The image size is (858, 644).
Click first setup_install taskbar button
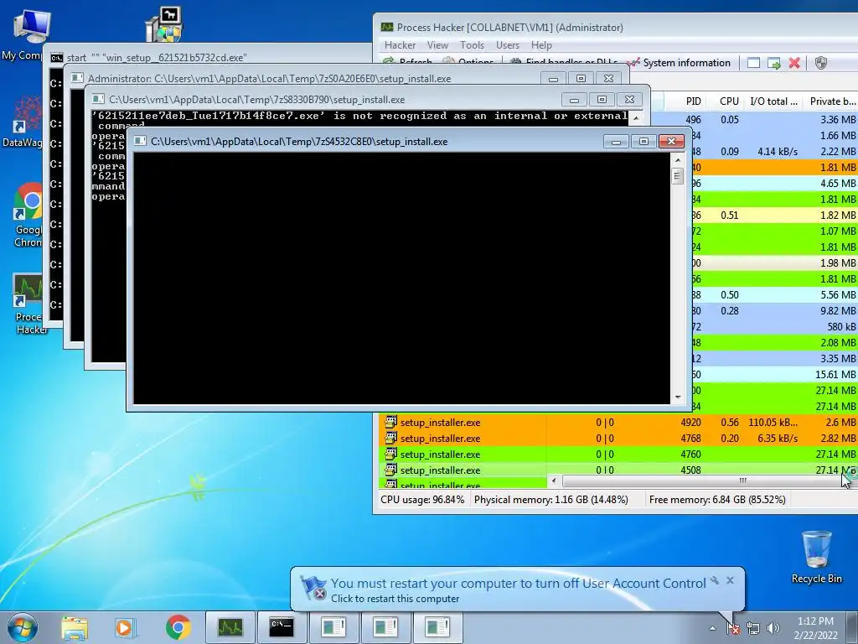(x=333, y=627)
